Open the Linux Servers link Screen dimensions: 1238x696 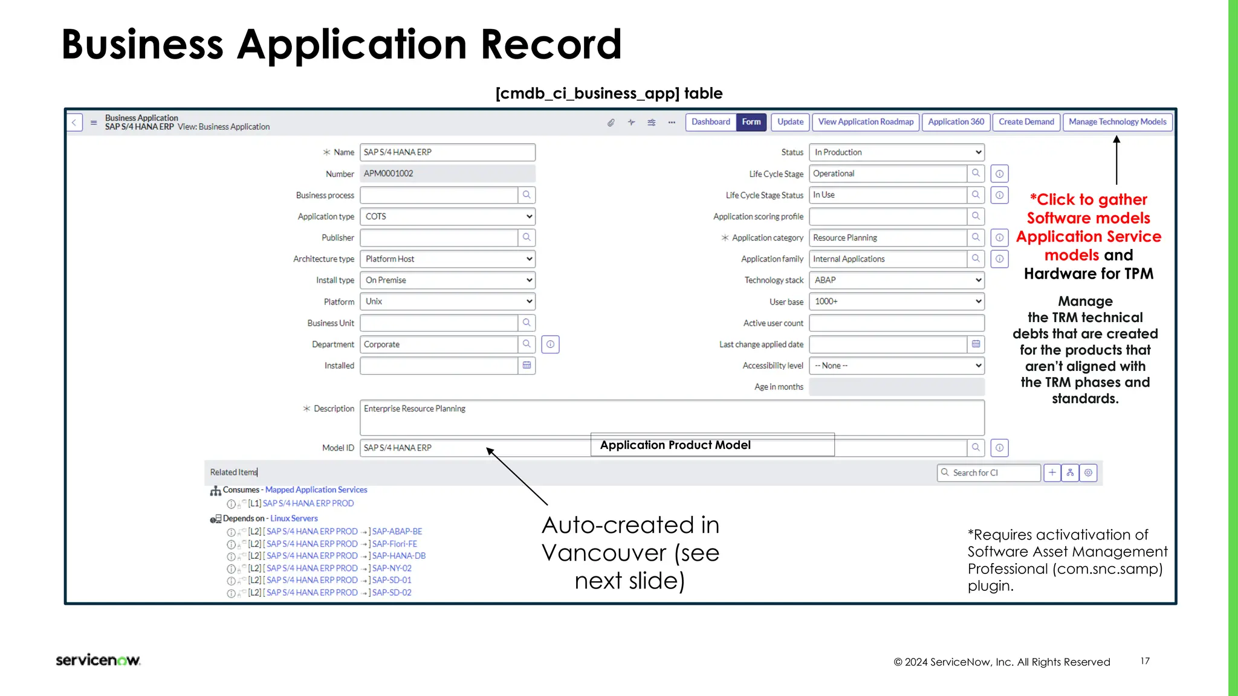coord(294,518)
